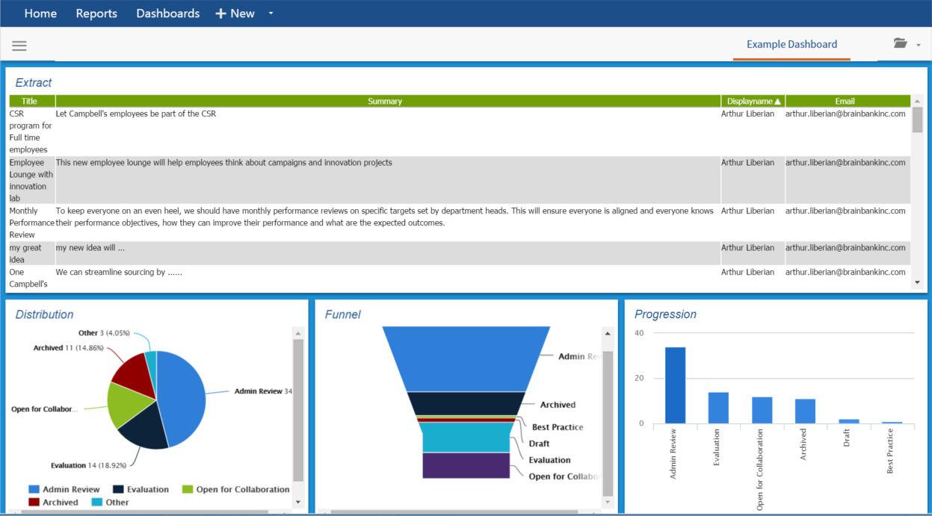The image size is (932, 516).
Task: Toggle the Displayname column sort arrow
Action: click(x=777, y=101)
